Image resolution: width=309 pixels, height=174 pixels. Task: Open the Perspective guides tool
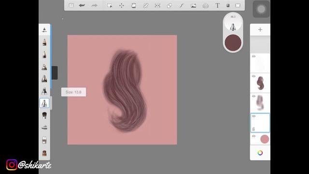[x=206, y=5]
